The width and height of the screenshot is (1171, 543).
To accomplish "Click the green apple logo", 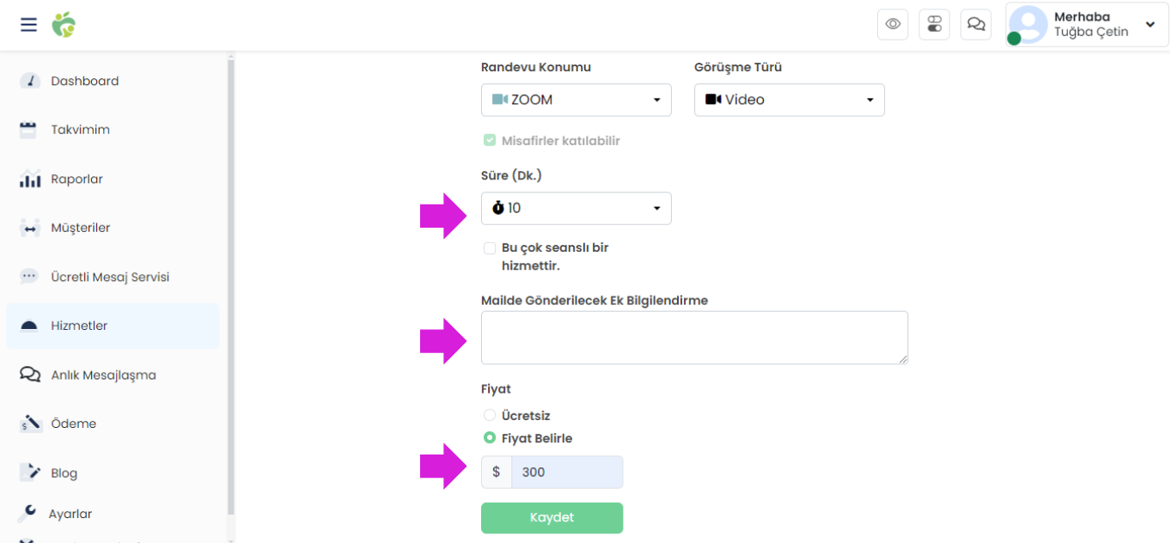I will point(64,24).
